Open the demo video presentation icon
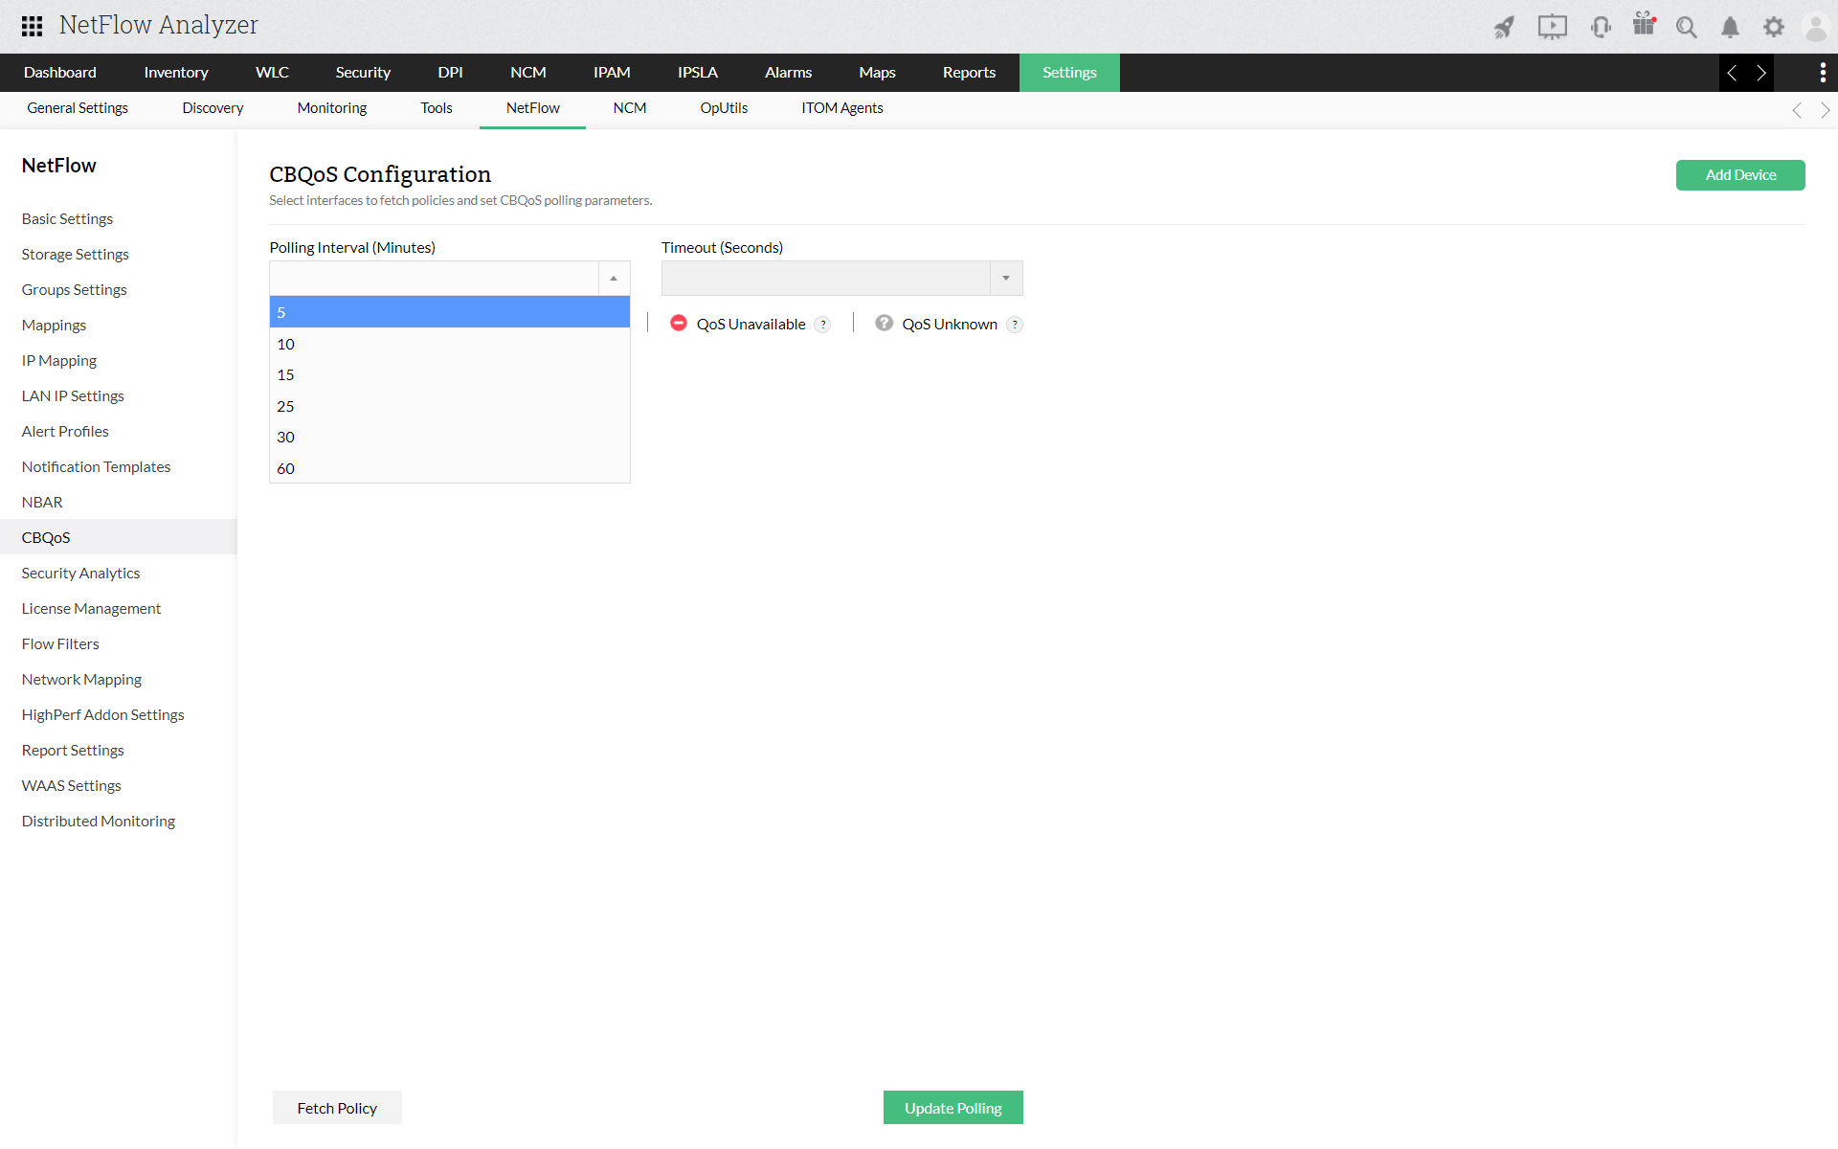This screenshot has height=1149, width=1838. pyautogui.click(x=1553, y=27)
